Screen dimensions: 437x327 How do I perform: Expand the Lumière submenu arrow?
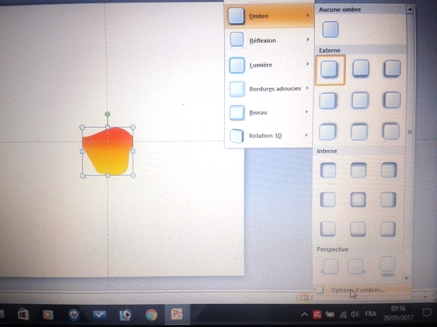(307, 65)
